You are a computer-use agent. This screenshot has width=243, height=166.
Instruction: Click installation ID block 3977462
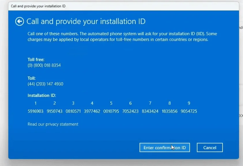click(92, 111)
